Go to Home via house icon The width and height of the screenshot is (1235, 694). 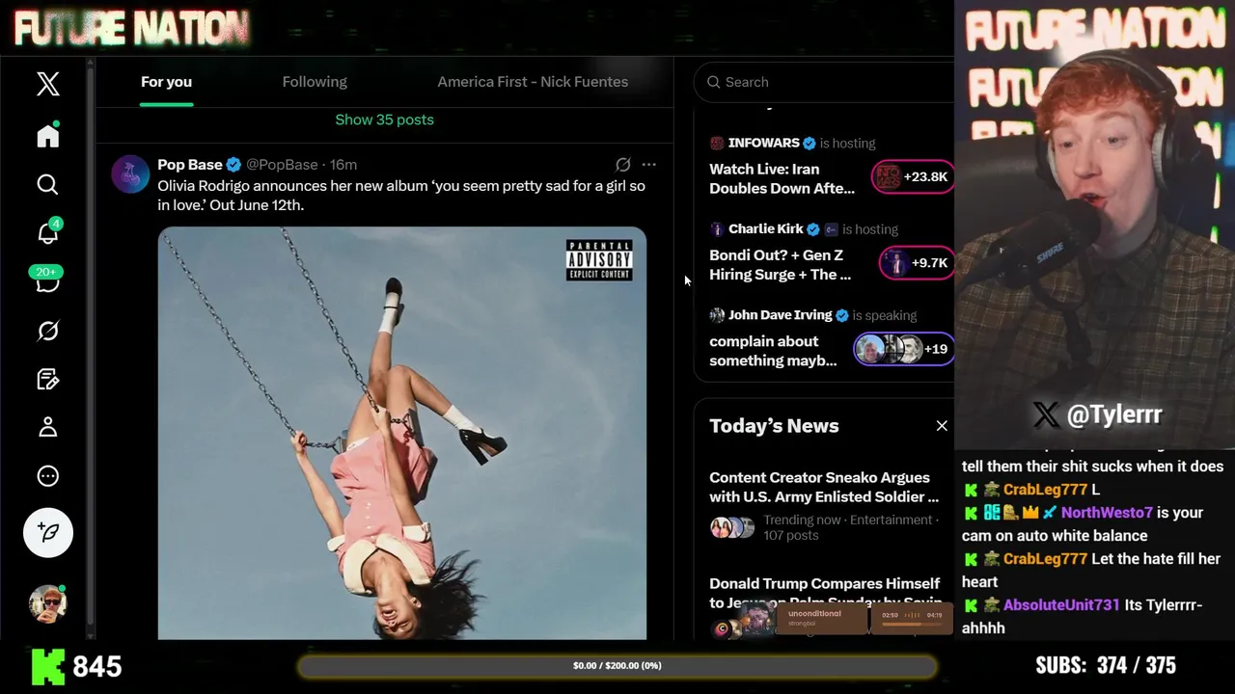click(x=47, y=136)
